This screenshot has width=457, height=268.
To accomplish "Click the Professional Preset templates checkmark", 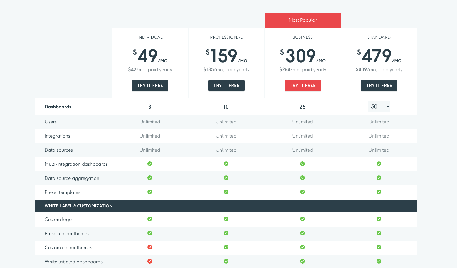I will pyautogui.click(x=226, y=192).
